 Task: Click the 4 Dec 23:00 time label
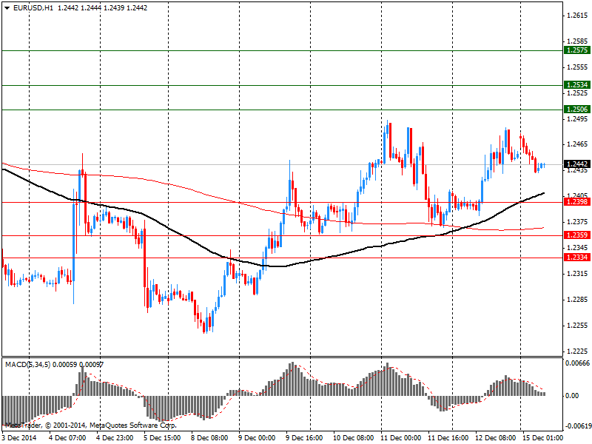(x=115, y=438)
